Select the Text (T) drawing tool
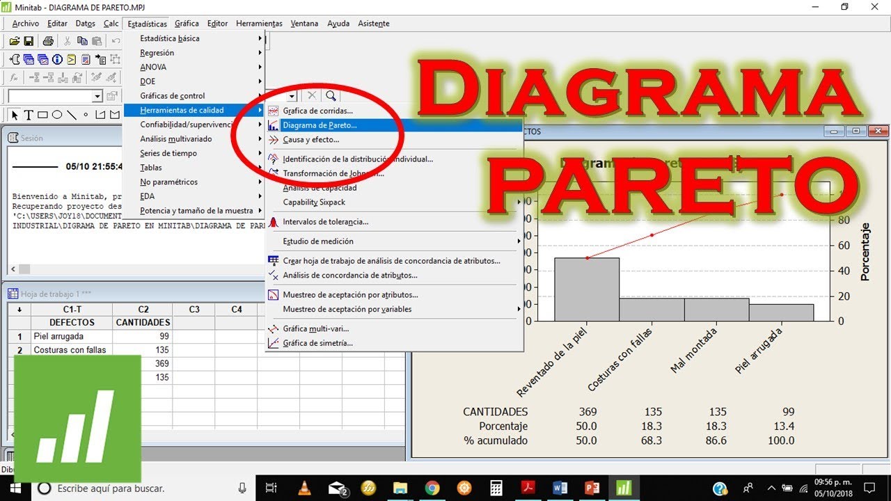The height and width of the screenshot is (501, 891). pos(29,115)
